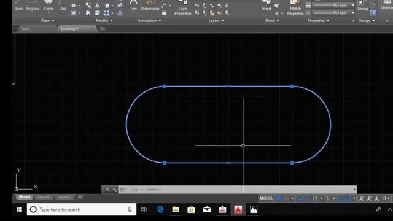The image size is (393, 221).
Task: Expand the Properties panel
Action: coord(318,20)
